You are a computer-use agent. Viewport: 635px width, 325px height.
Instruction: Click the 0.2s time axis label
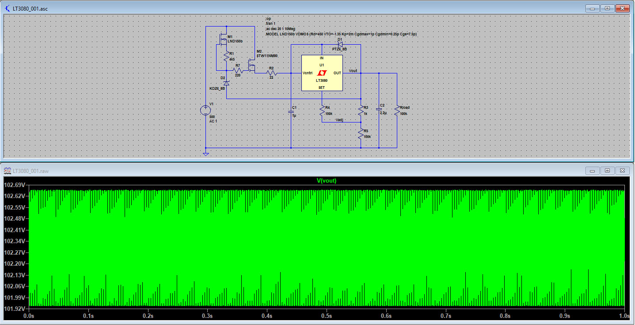[x=148, y=316]
